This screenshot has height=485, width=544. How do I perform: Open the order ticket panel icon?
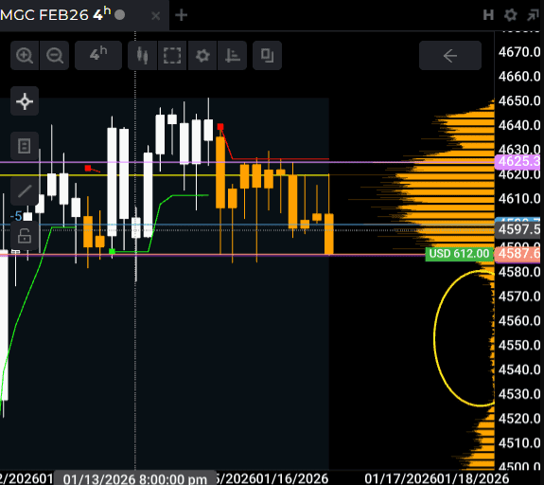(25, 146)
